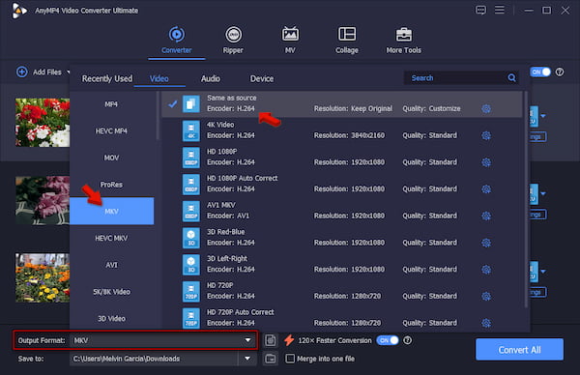Expand third video's format dropdown arrow
The height and width of the screenshot is (375, 580).
pos(543,272)
